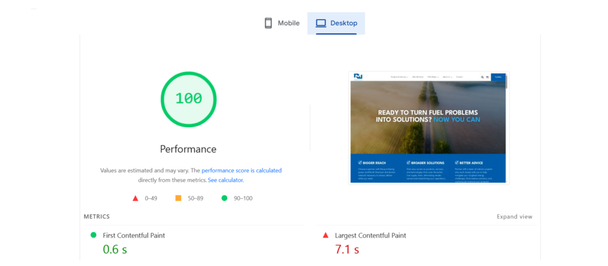Click the Performance heading under the gauge
608x266 pixels.
point(188,149)
